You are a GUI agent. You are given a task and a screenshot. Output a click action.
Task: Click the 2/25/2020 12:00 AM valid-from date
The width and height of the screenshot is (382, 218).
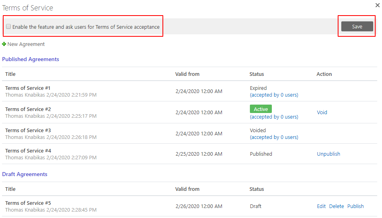[x=199, y=154]
